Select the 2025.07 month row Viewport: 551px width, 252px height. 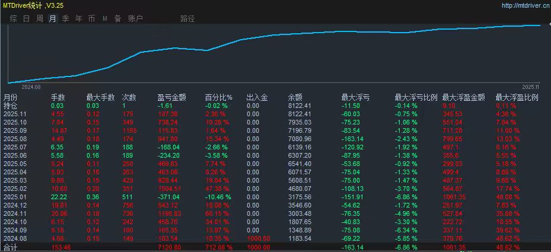coord(275,147)
